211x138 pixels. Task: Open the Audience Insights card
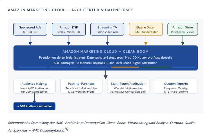[34, 86]
